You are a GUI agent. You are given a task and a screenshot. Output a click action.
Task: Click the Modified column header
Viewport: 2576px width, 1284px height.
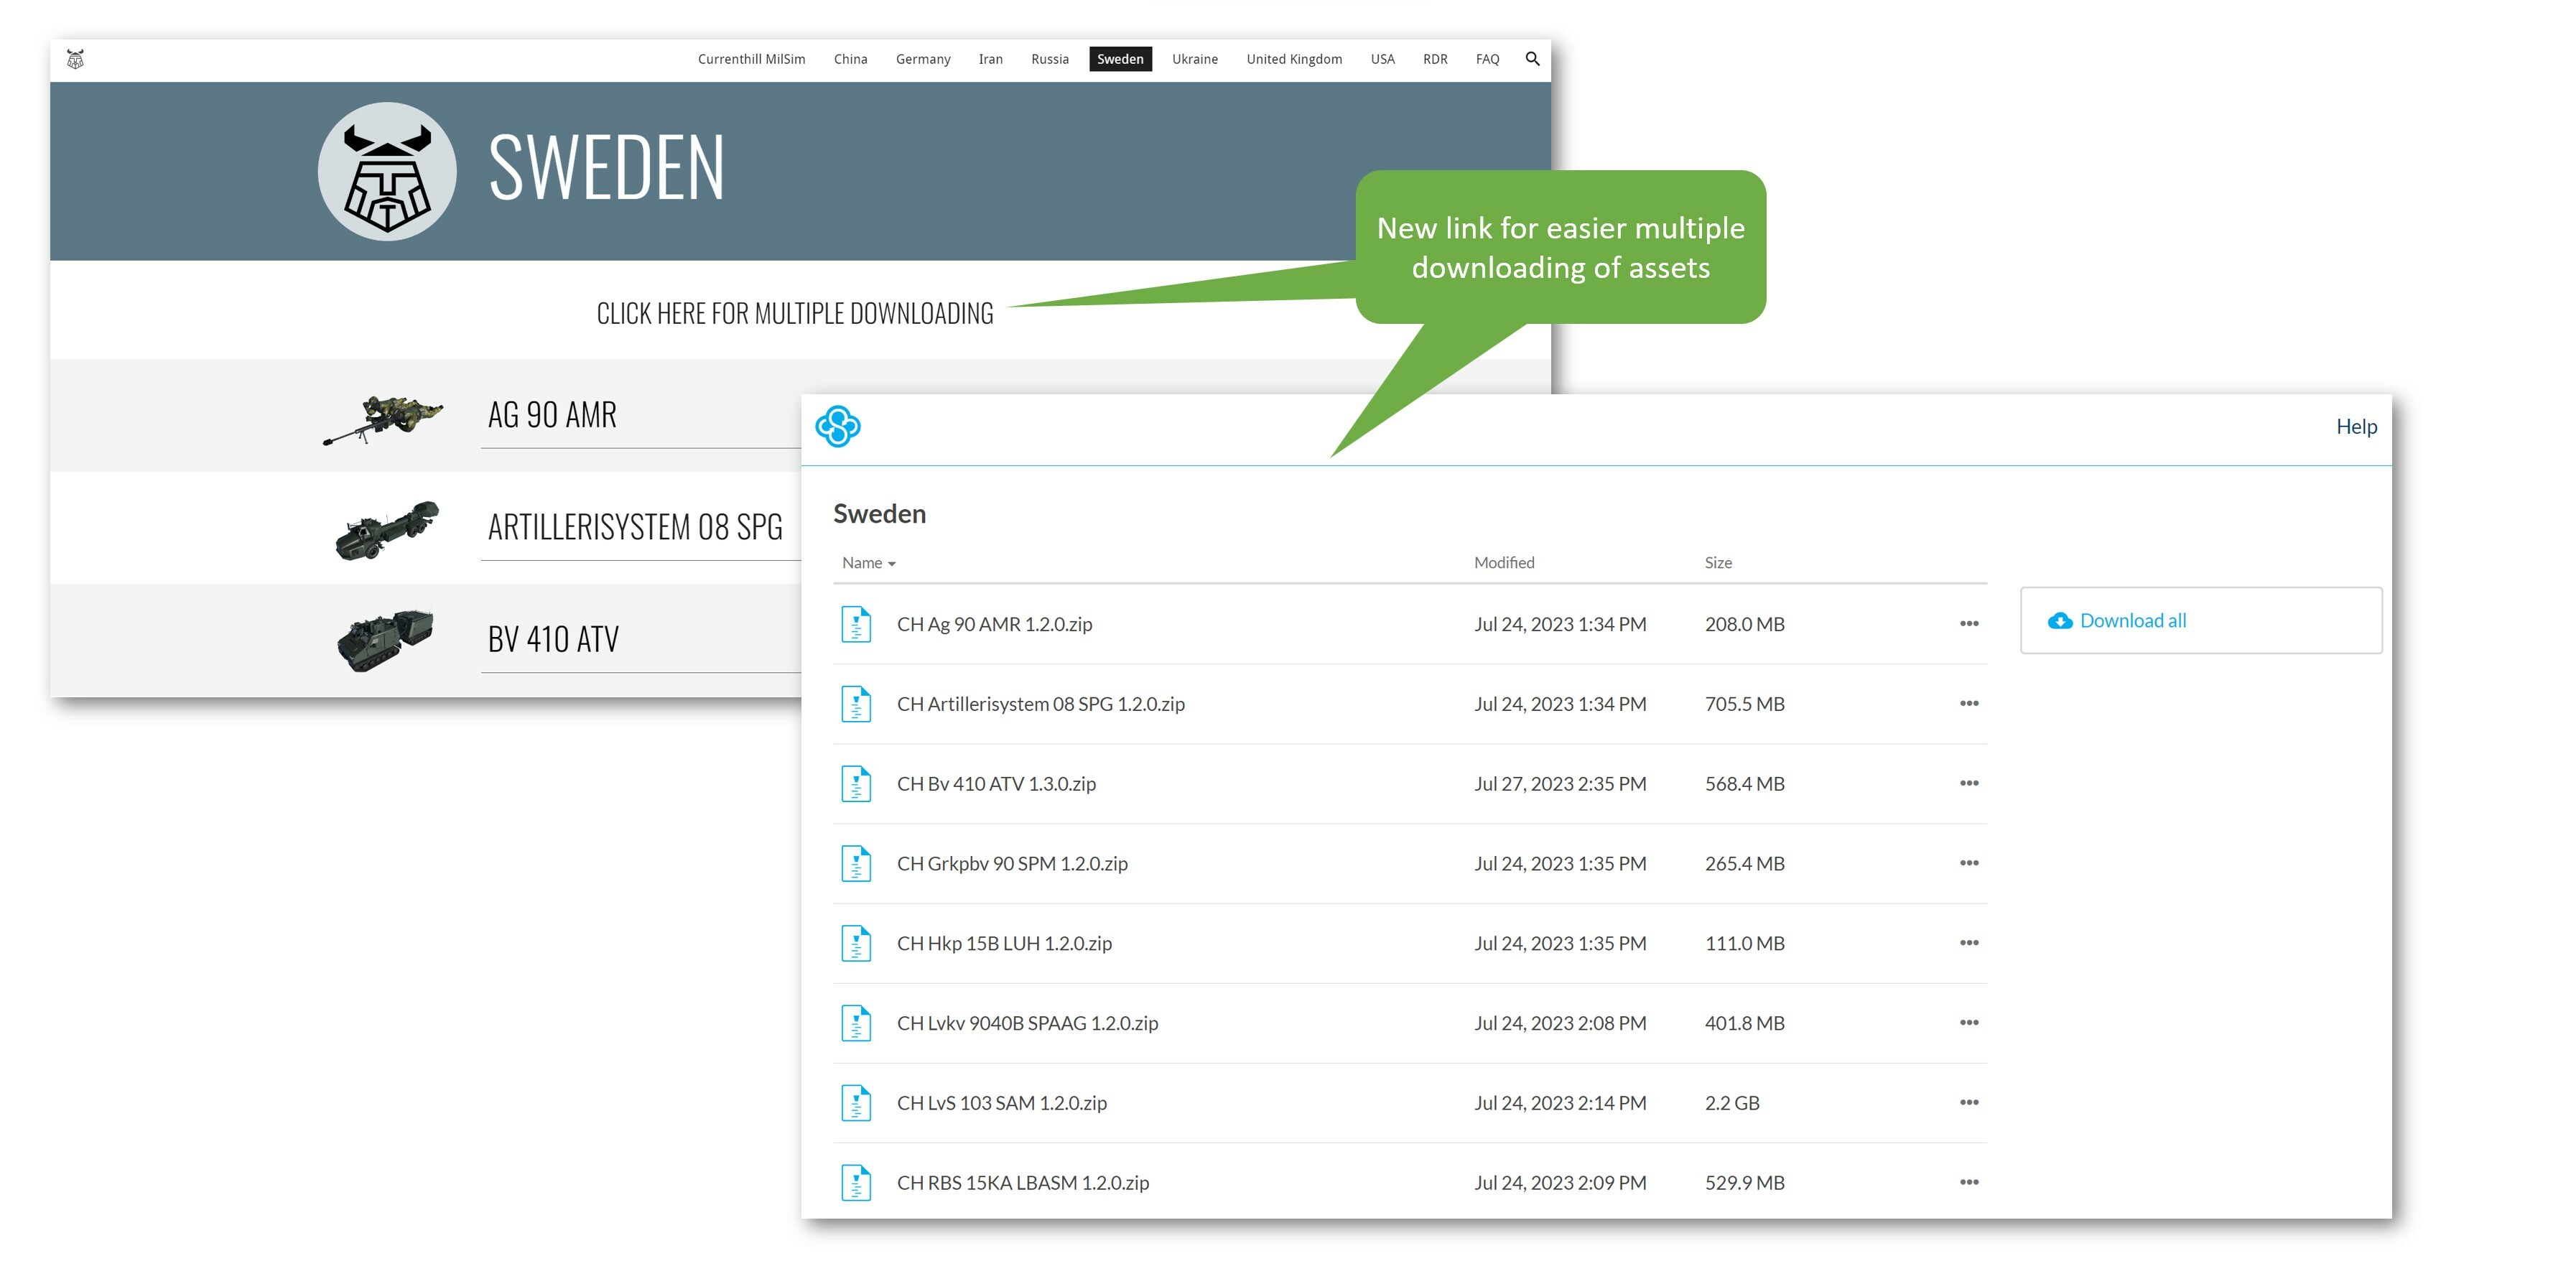point(1504,563)
